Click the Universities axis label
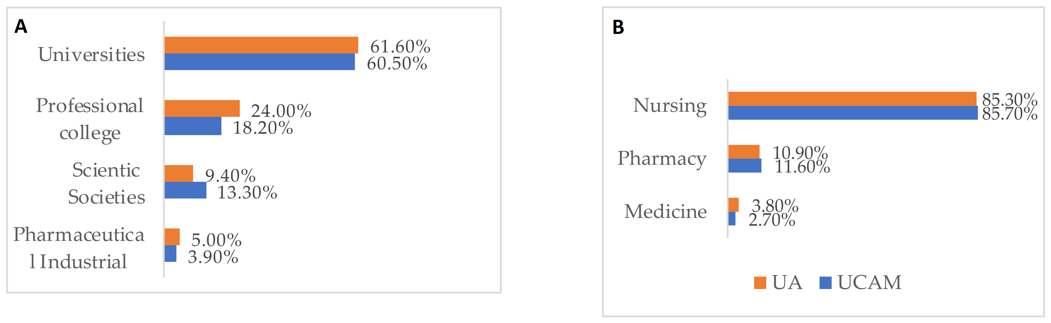This screenshot has width=1051, height=323. click(x=91, y=55)
